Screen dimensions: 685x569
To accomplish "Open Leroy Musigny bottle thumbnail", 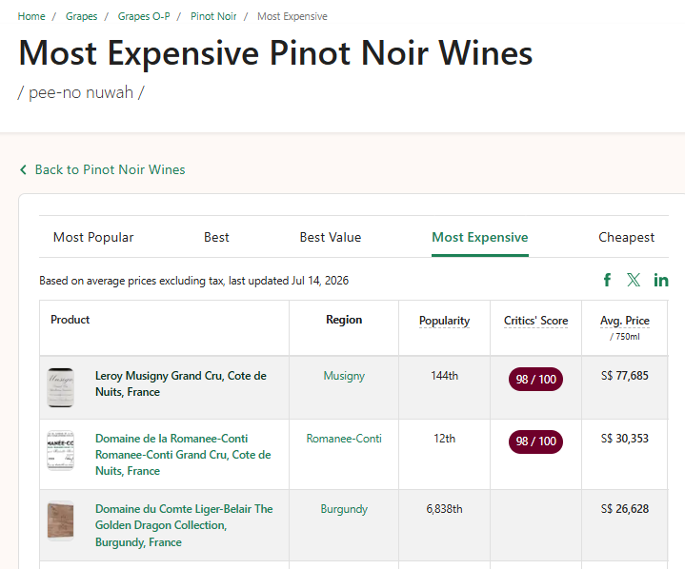I will [60, 387].
